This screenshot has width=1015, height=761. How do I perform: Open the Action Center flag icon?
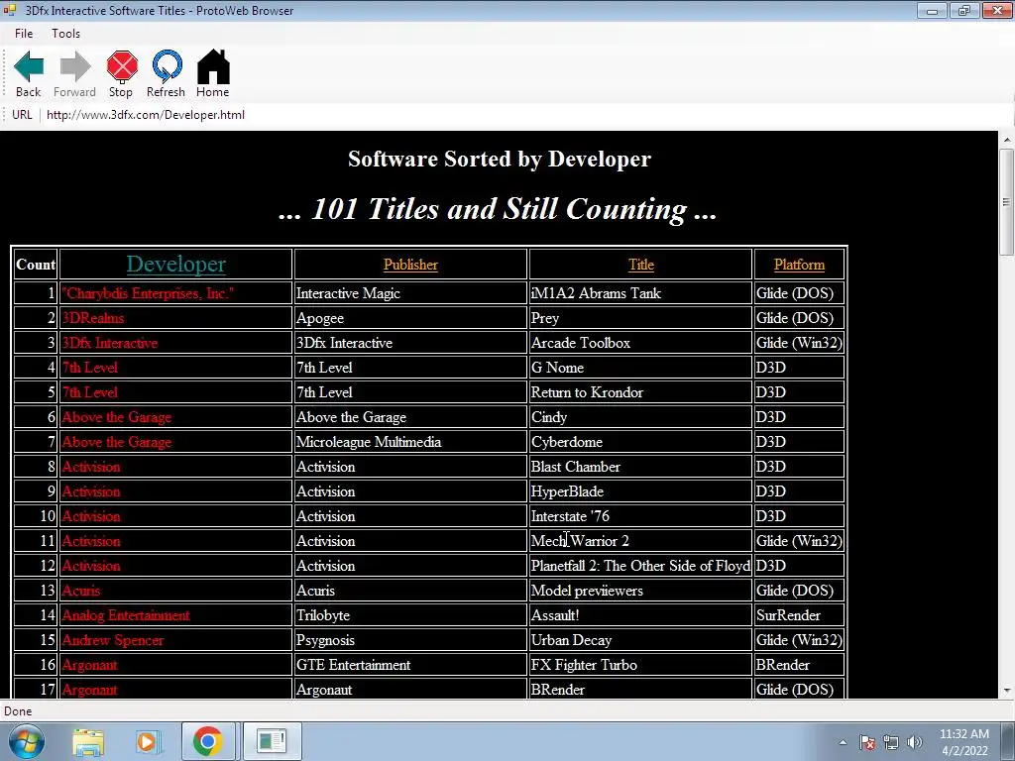[867, 742]
